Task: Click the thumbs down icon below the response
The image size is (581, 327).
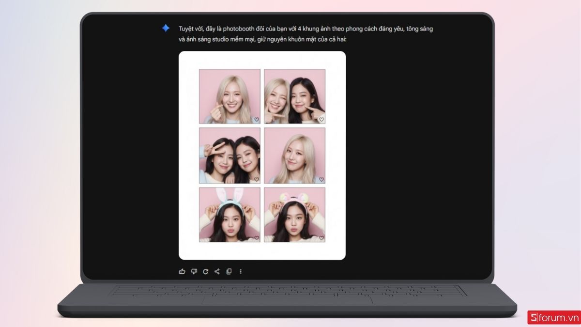Action: click(x=194, y=271)
